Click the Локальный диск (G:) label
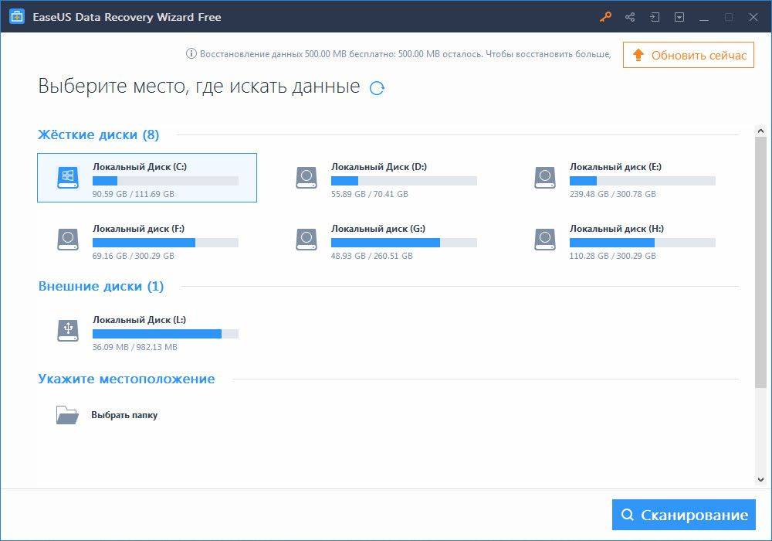The width and height of the screenshot is (772, 541). pos(378,229)
